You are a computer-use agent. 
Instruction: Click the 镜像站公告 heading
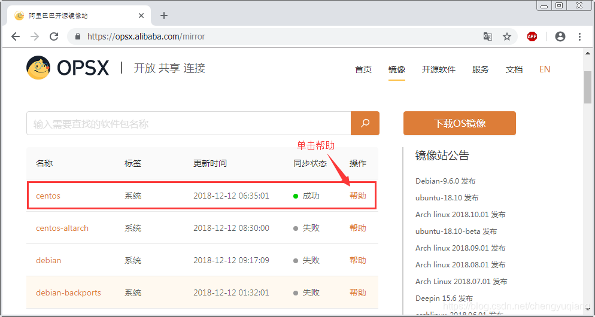[x=442, y=155]
